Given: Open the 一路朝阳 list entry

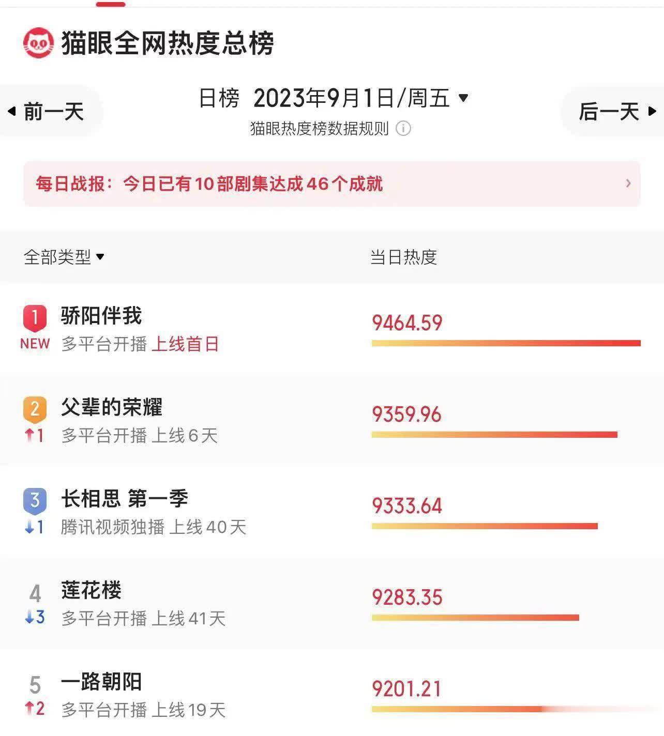Looking at the screenshot, I should (x=332, y=694).
